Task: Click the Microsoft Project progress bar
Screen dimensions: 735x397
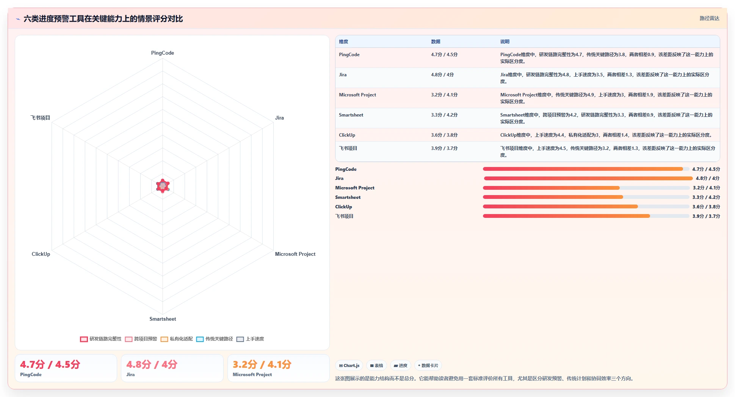Action: click(x=586, y=188)
